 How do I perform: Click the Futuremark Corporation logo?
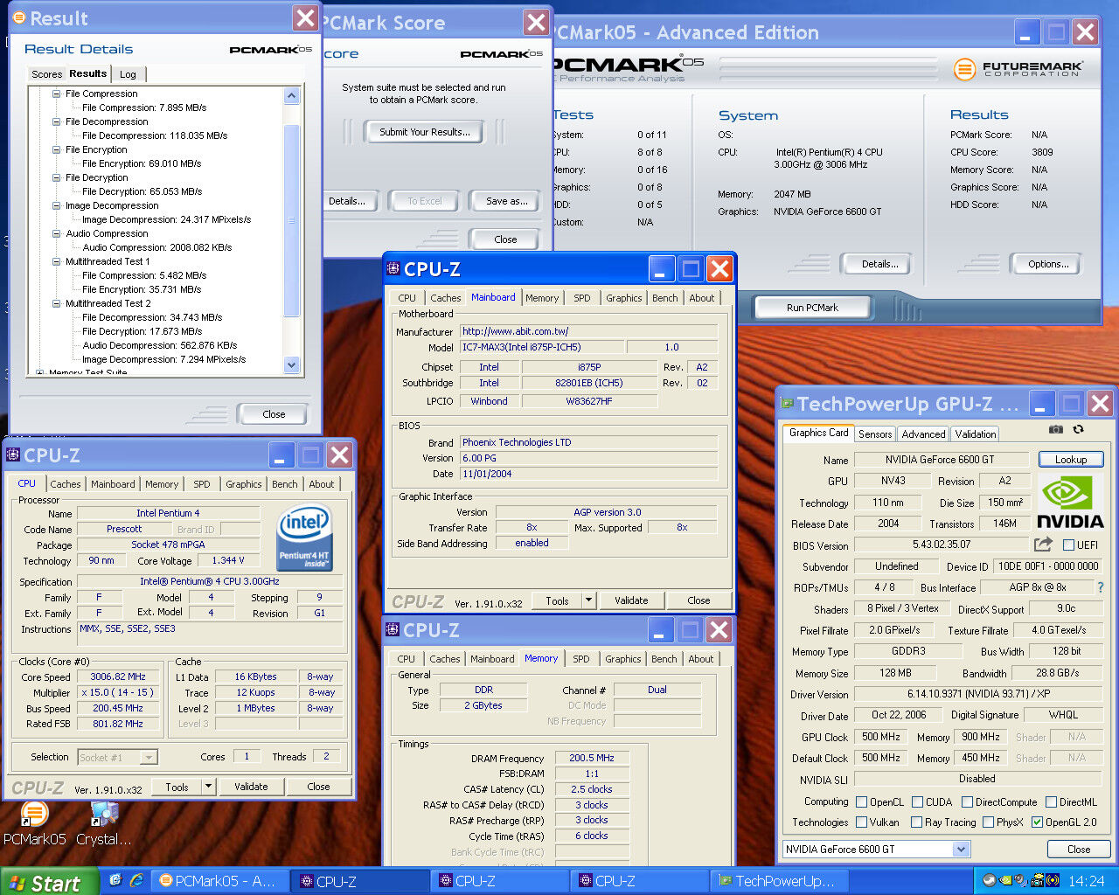coord(1018,68)
